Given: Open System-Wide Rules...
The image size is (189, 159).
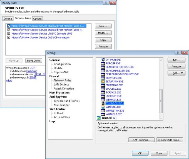Looking at the screenshot, I should coord(170,140).
